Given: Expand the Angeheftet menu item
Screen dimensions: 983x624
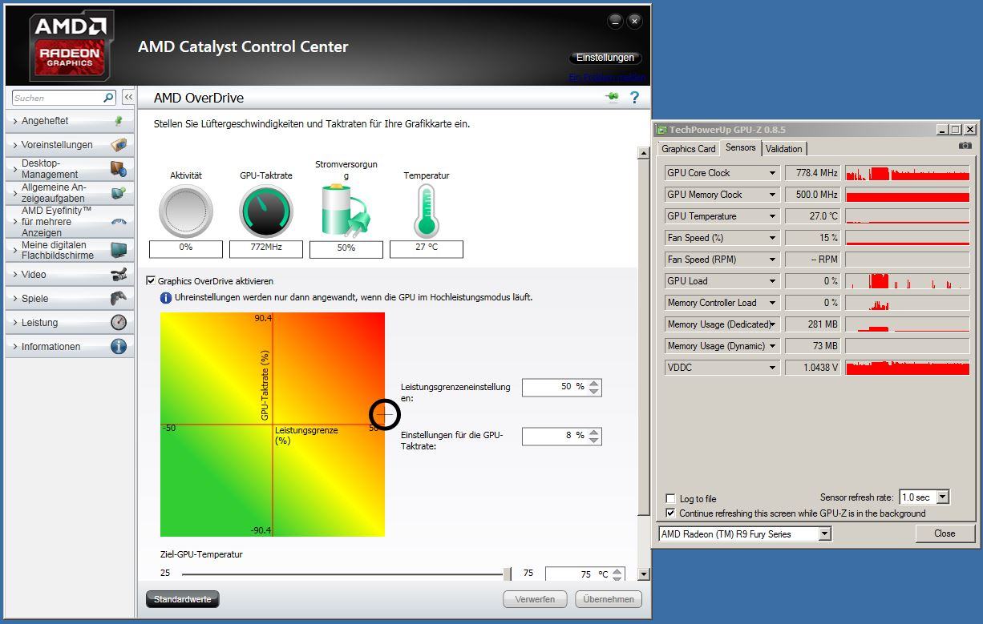Looking at the screenshot, I should tap(70, 121).
